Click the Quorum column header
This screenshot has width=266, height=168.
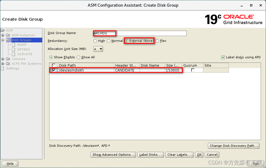193,65
